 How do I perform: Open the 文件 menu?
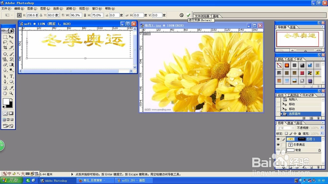click(x=6, y=9)
